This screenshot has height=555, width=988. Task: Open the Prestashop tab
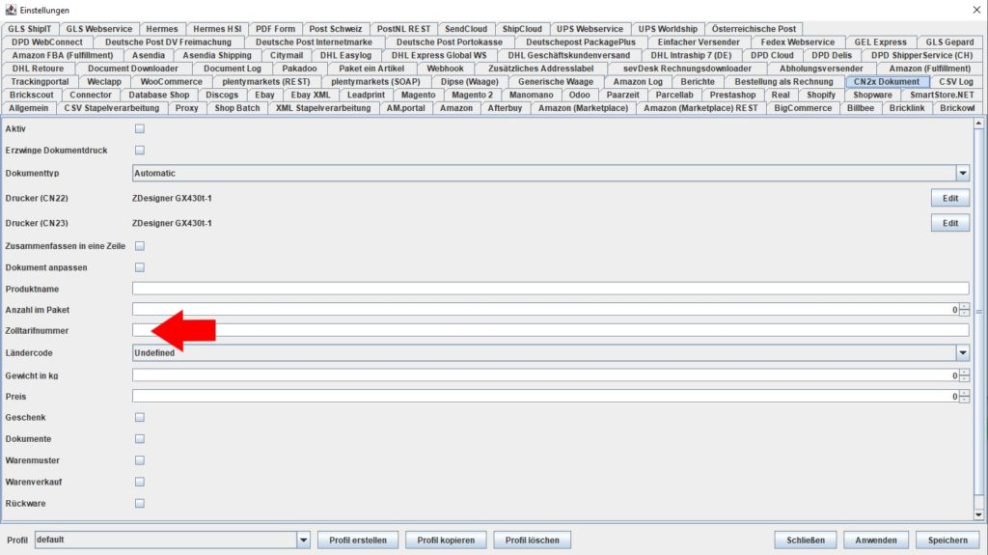click(x=732, y=95)
